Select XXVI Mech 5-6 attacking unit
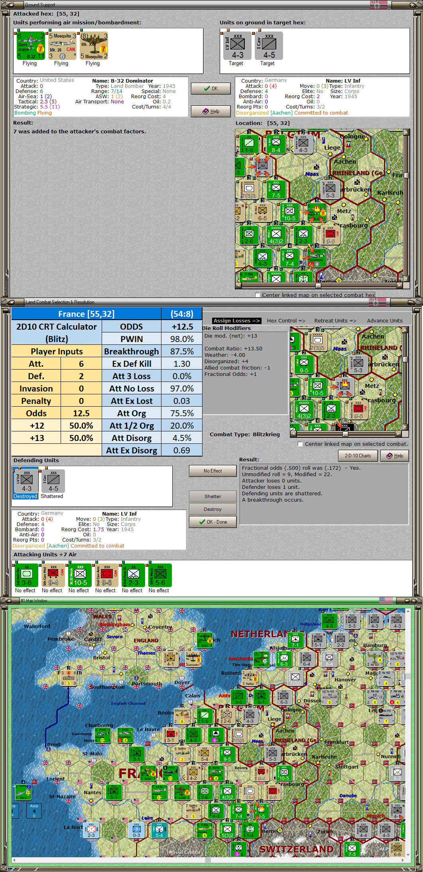The height and width of the screenshot is (872, 423). coord(160,575)
